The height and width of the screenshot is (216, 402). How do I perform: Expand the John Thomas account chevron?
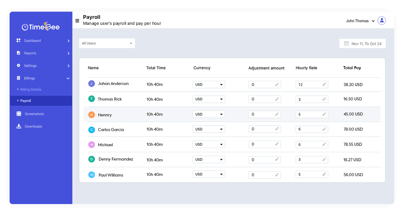coord(373,21)
